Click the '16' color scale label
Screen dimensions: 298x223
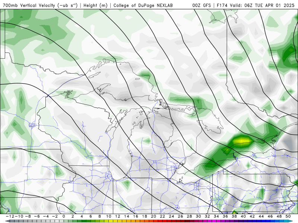(136, 216)
